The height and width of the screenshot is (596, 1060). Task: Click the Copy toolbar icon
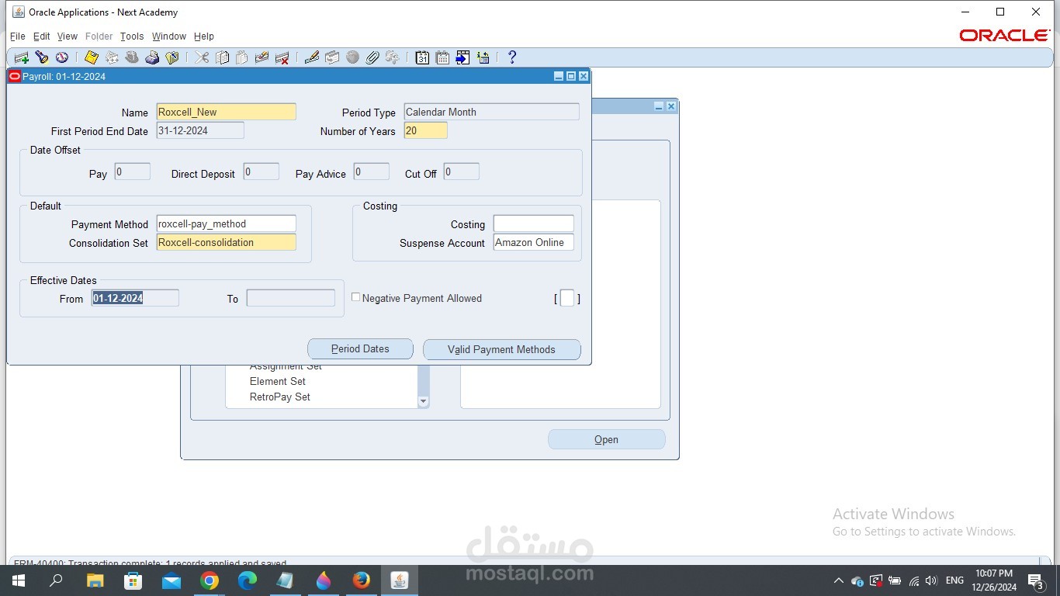222,57
